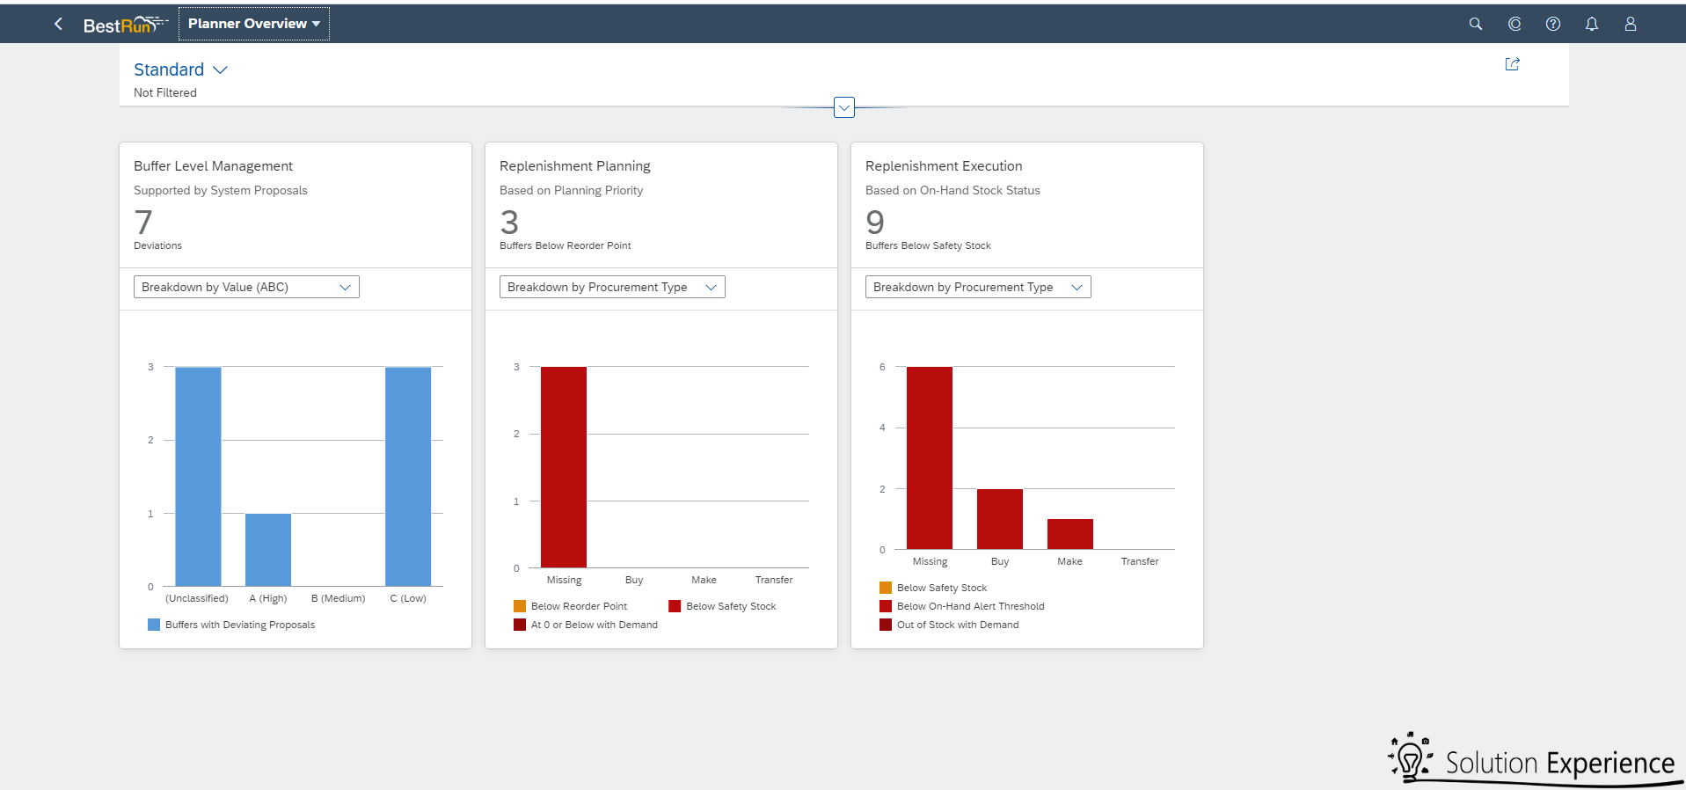The width and height of the screenshot is (1686, 790).
Task: Open the notifications bell
Action: click(x=1591, y=24)
